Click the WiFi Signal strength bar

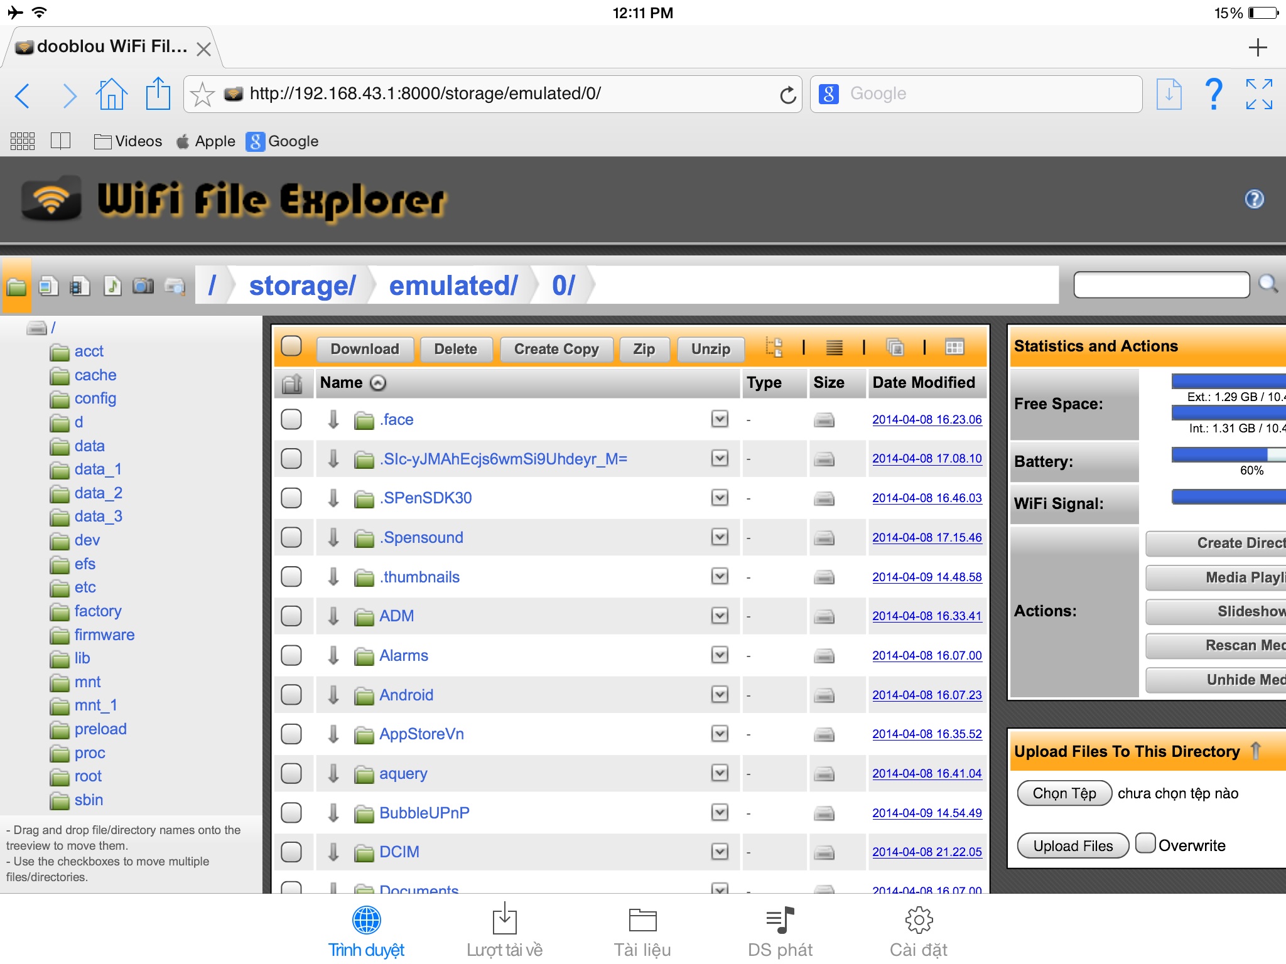pos(1228,497)
